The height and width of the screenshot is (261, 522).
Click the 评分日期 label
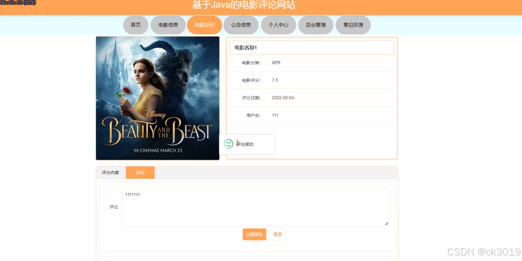(x=251, y=98)
